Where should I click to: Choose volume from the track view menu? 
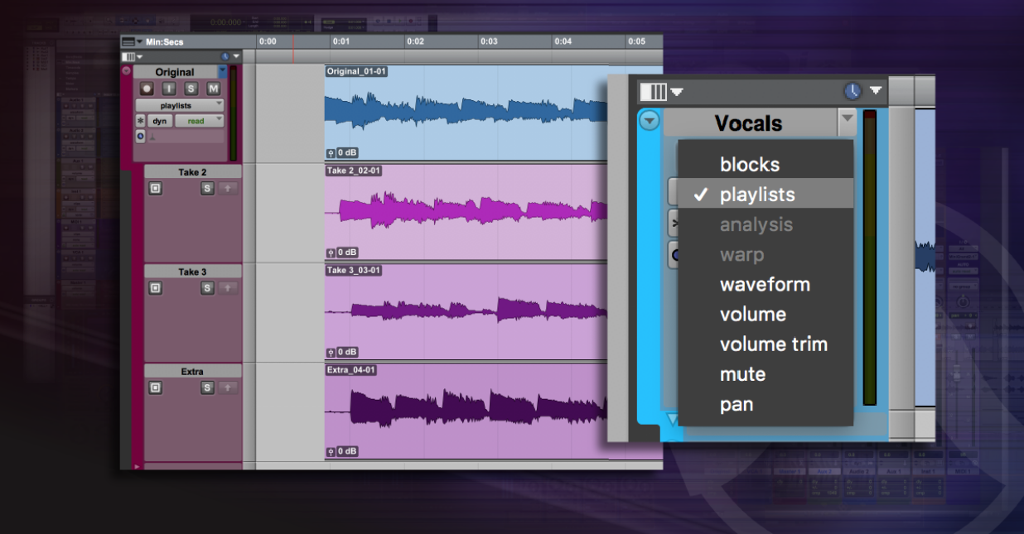(x=765, y=314)
